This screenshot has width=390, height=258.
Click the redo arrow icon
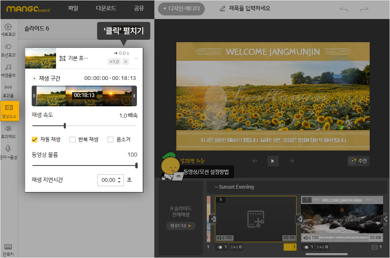click(364, 9)
